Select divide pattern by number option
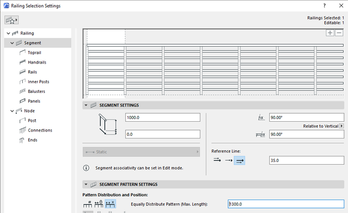The image size is (348, 213). (x=87, y=204)
